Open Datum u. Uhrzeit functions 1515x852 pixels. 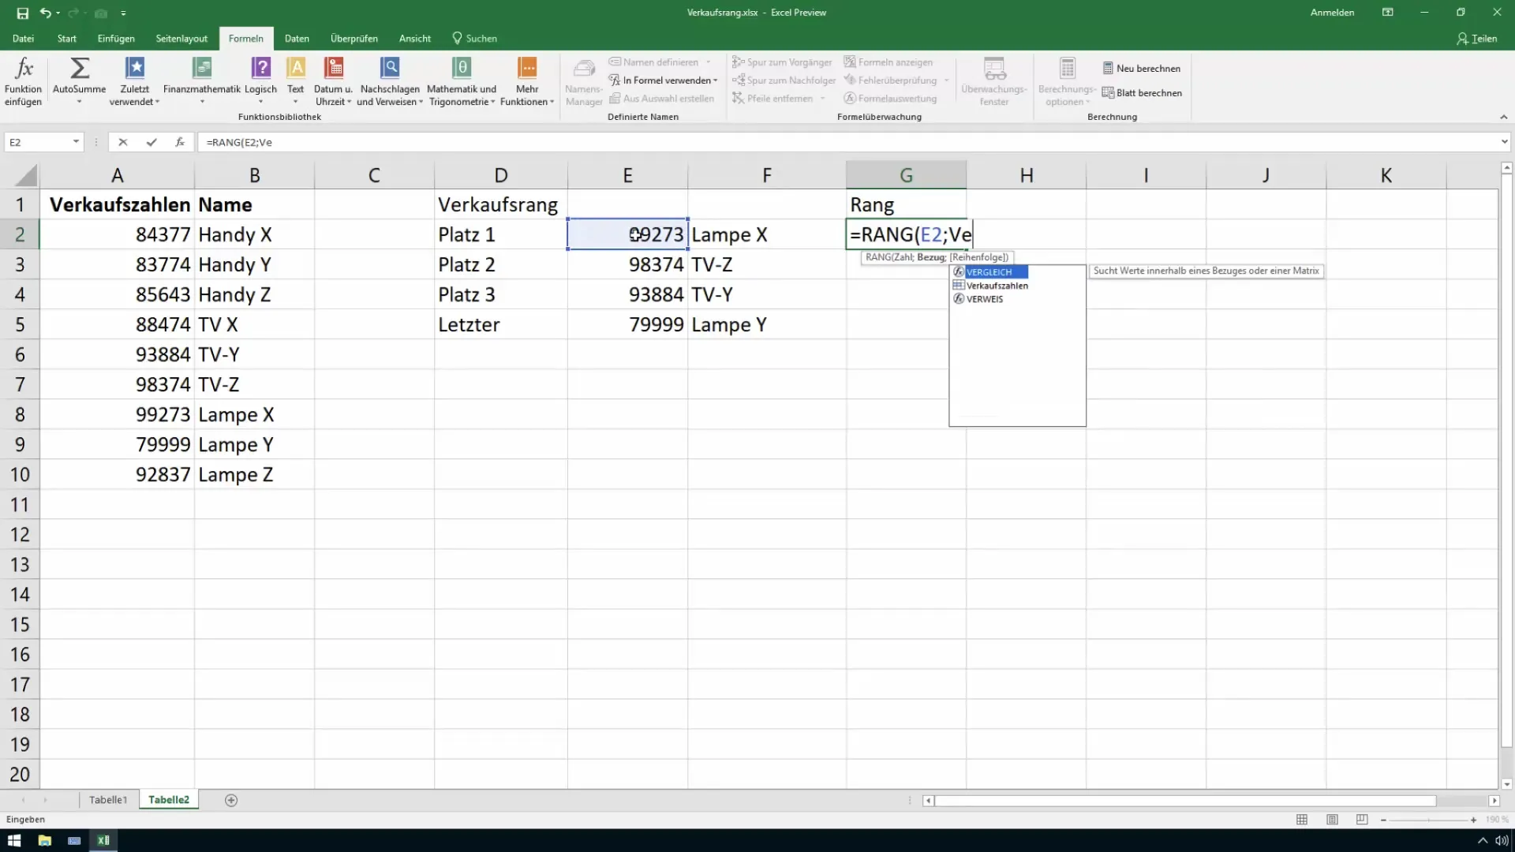click(x=333, y=81)
